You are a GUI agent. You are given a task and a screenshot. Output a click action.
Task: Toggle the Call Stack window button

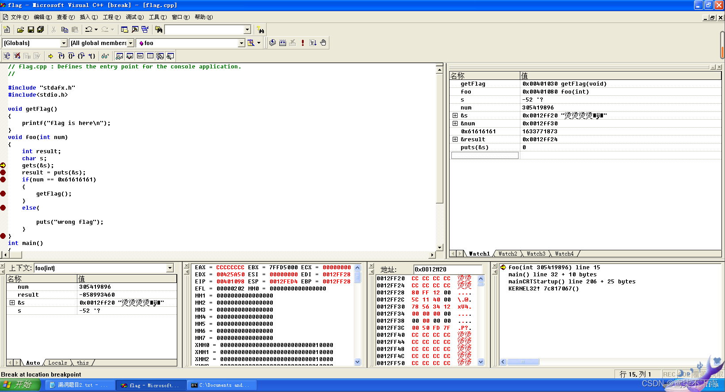click(160, 56)
